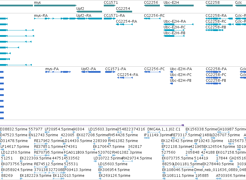
Task: Select EST 228399 label
Action: [100, 141]
